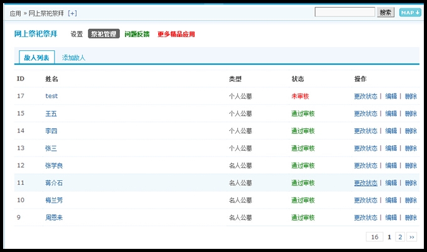This screenshot has width=427, height=252.
Task: Click 删除 for 李四
Action: pyautogui.click(x=411, y=131)
